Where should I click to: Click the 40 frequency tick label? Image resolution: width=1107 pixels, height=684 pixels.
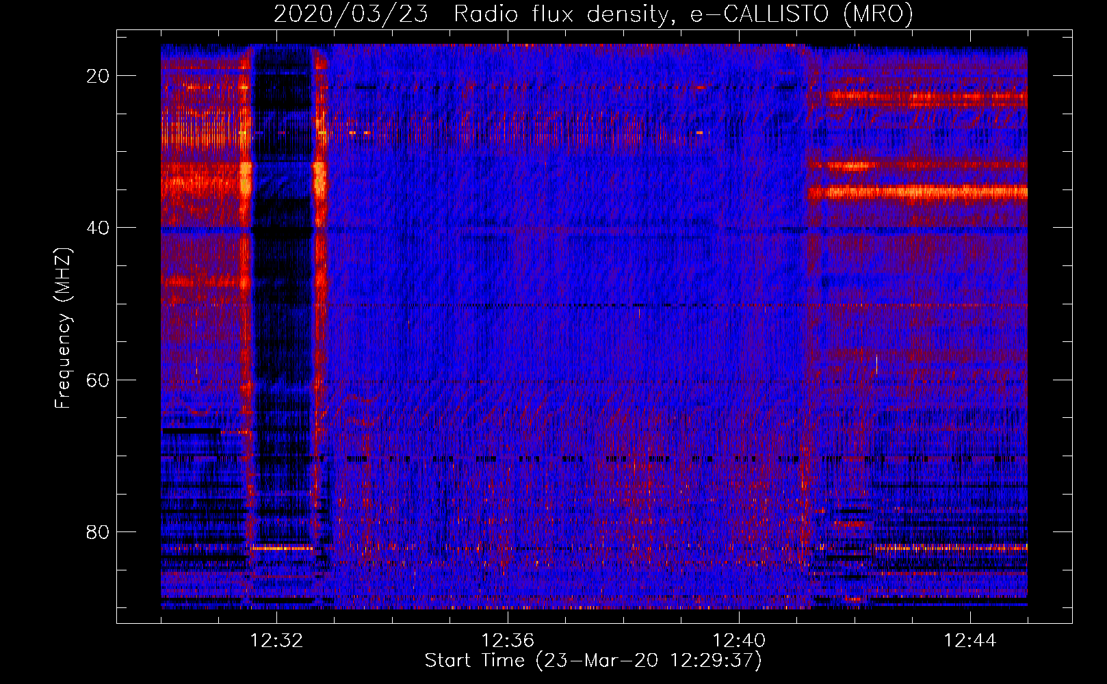[x=98, y=228]
